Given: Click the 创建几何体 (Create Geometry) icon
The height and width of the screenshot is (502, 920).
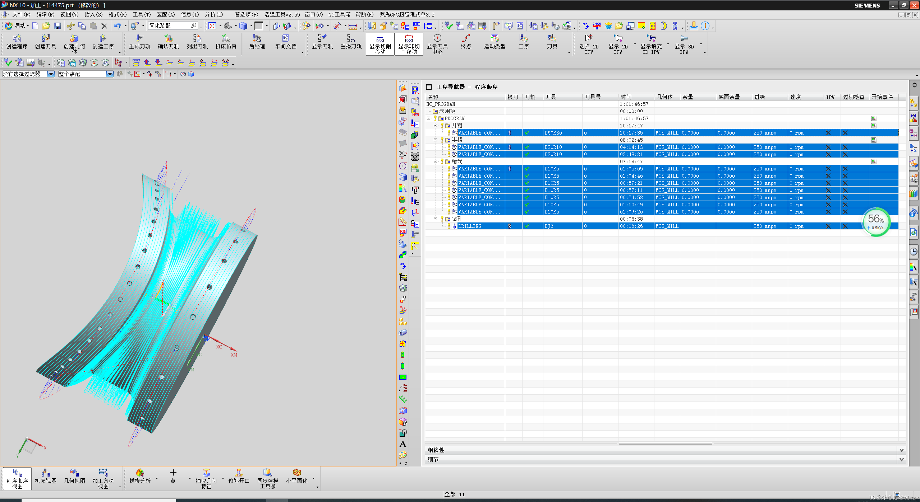Looking at the screenshot, I should click(74, 44).
